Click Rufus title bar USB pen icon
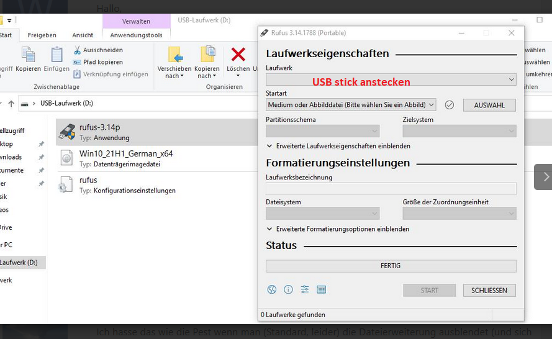This screenshot has width=552, height=339. 264,33
